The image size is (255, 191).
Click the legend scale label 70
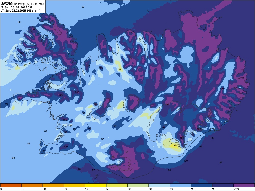pyautogui.click(x=150, y=189)
